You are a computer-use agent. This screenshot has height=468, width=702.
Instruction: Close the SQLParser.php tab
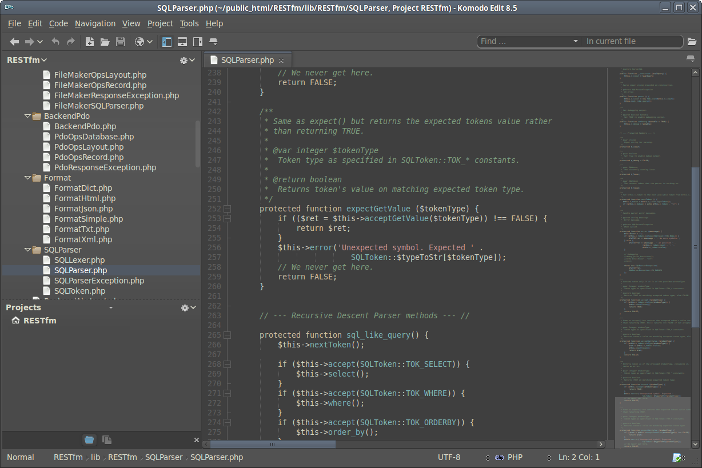281,61
